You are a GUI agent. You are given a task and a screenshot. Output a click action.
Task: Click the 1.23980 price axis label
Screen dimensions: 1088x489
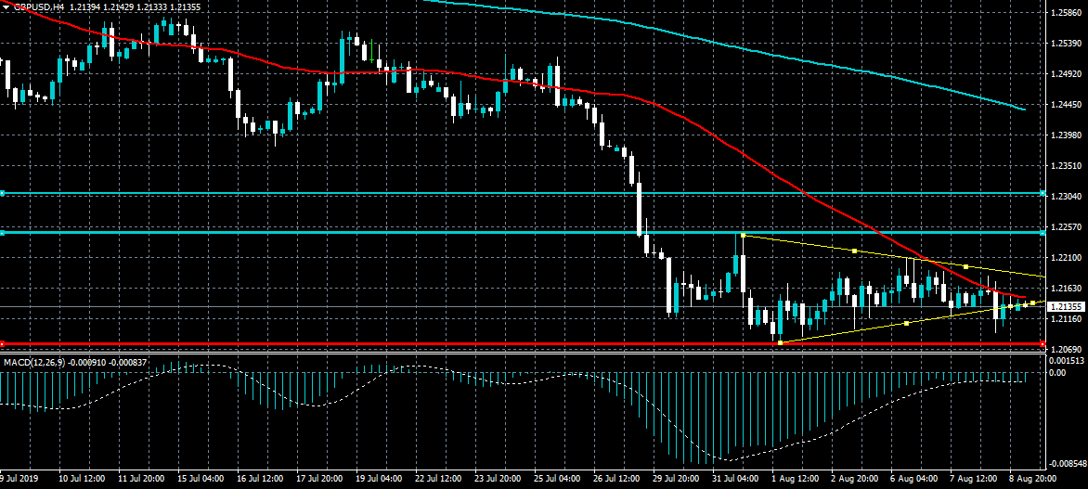point(1067,135)
